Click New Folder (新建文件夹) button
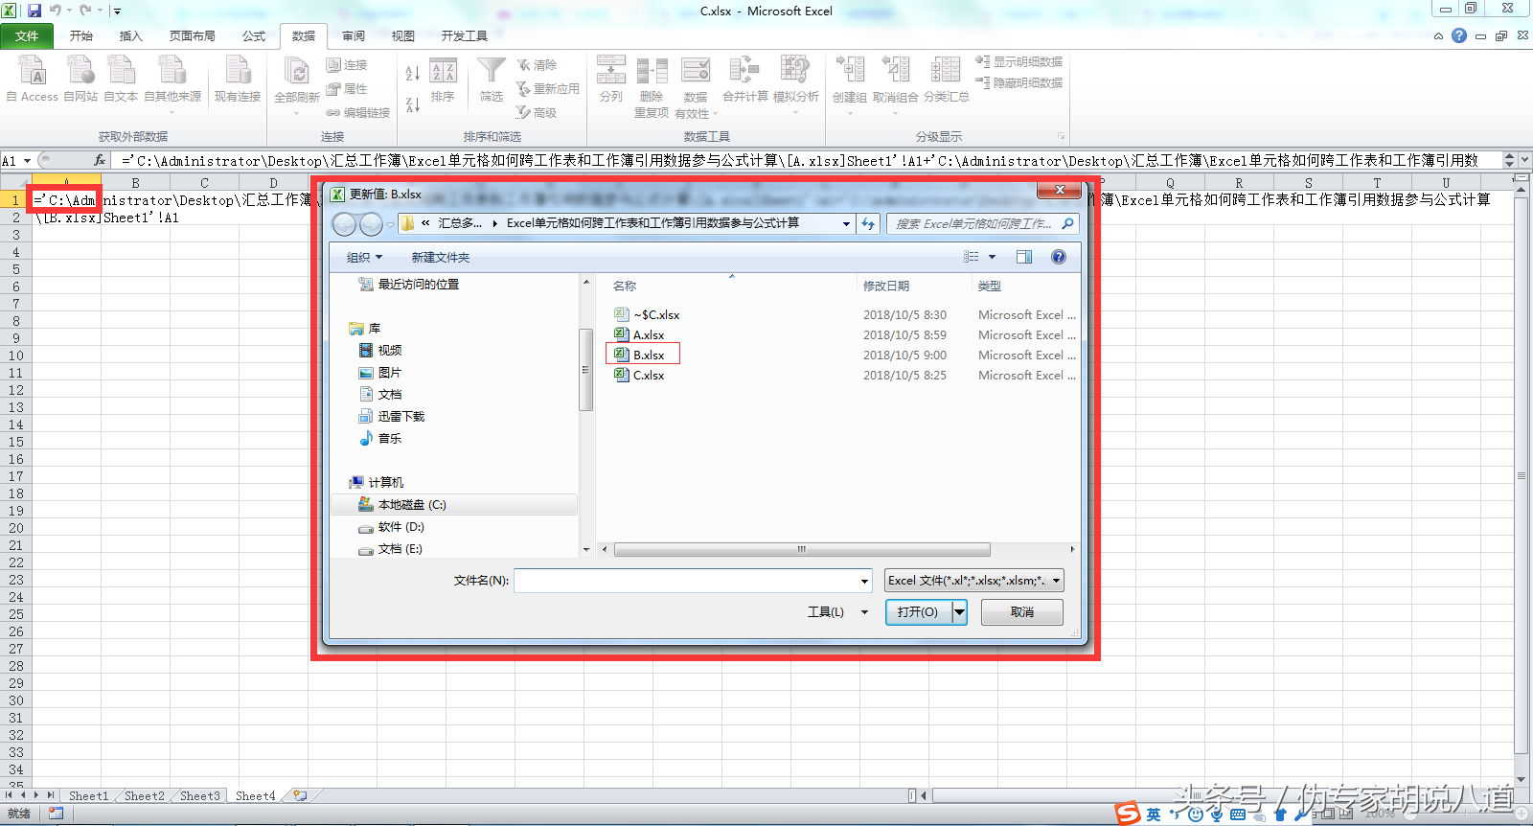The width and height of the screenshot is (1533, 826). coord(441,257)
